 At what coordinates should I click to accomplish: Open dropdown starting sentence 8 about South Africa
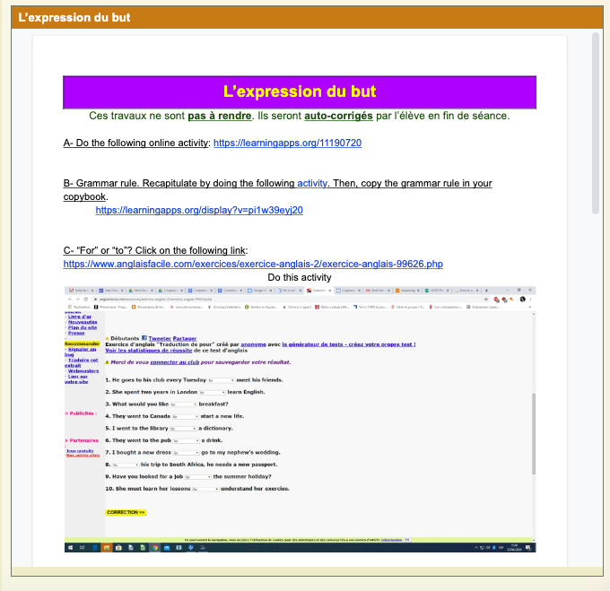[x=126, y=465]
